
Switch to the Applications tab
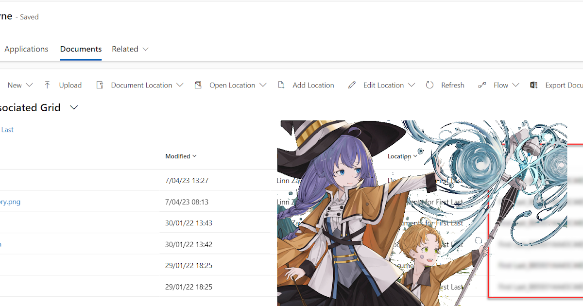pyautogui.click(x=26, y=49)
